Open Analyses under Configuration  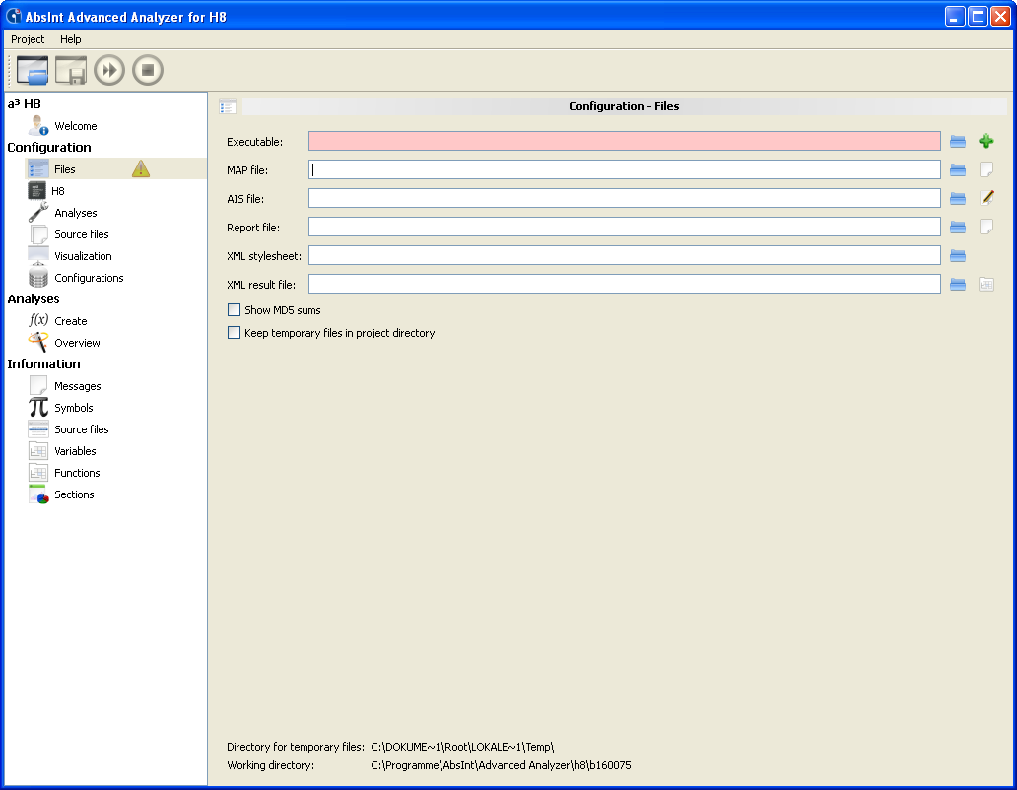(x=76, y=213)
